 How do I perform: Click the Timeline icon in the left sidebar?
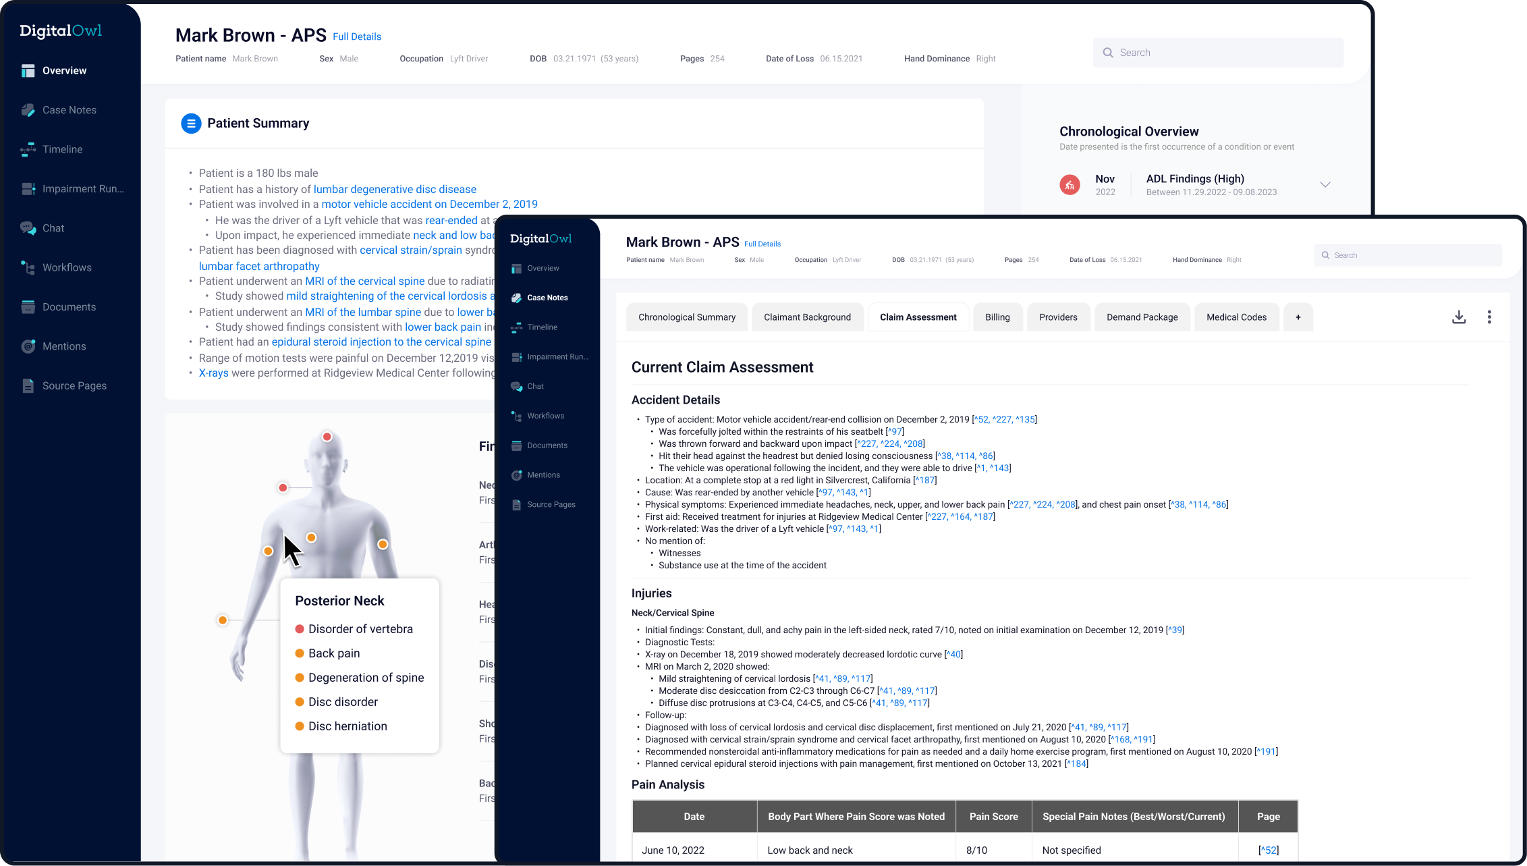pyautogui.click(x=28, y=150)
